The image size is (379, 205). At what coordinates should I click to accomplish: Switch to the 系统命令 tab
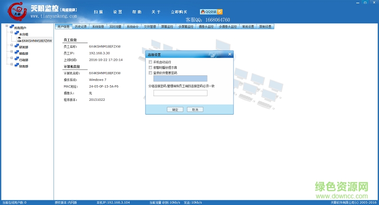pyautogui.click(x=133, y=27)
